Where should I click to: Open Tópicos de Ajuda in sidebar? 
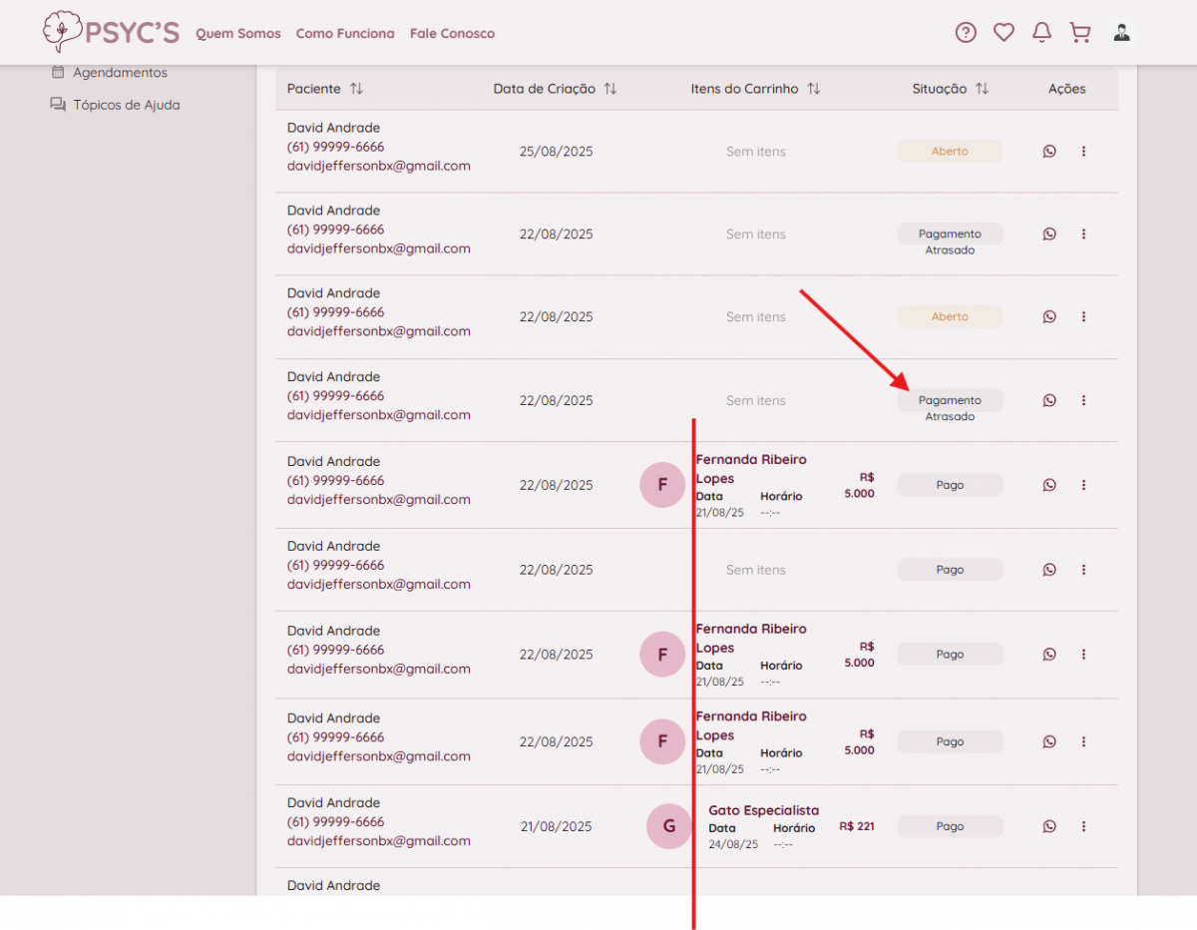126,105
